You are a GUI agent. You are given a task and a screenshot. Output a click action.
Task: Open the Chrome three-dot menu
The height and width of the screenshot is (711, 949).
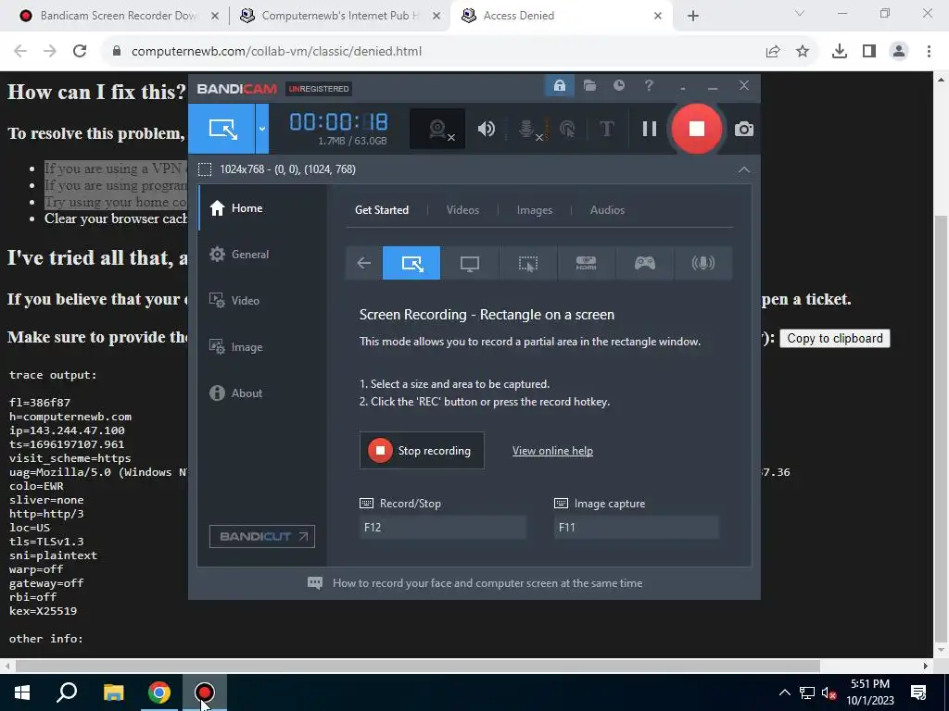(x=929, y=52)
